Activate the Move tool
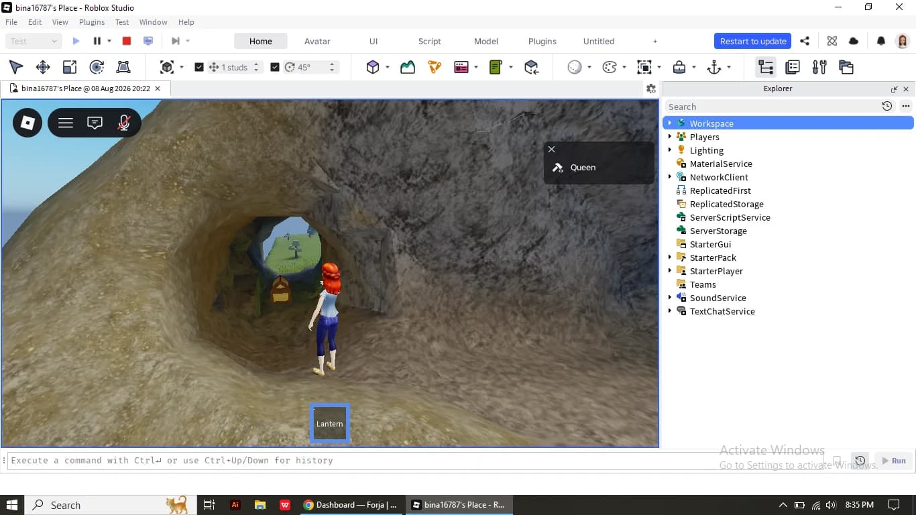 (43, 67)
